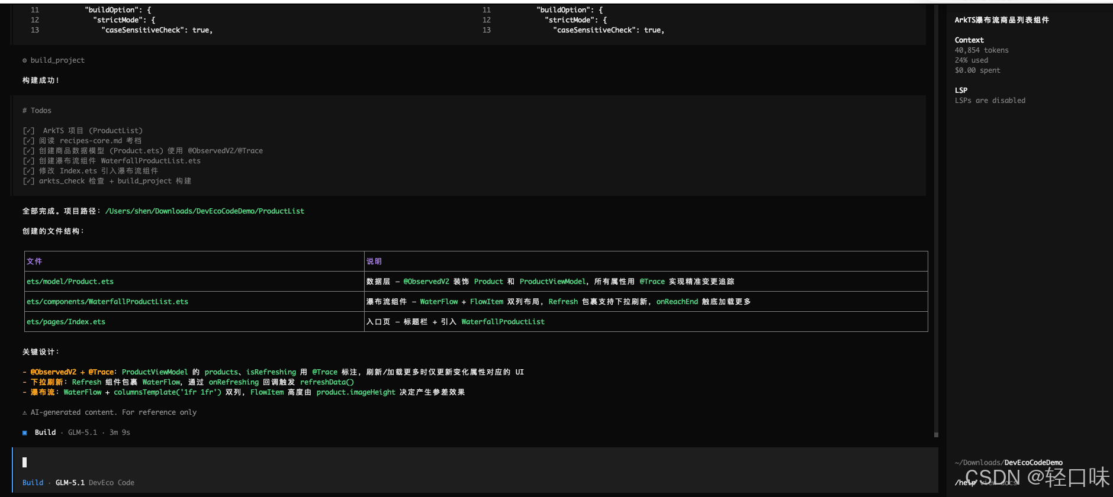Focus the prompt input box
This screenshot has height=497, width=1113.
[475, 463]
